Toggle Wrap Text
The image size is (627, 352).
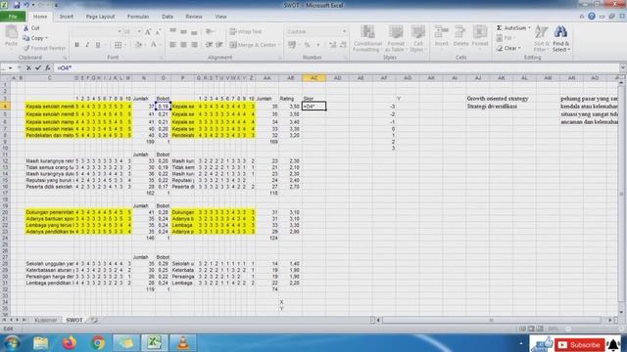click(246, 31)
